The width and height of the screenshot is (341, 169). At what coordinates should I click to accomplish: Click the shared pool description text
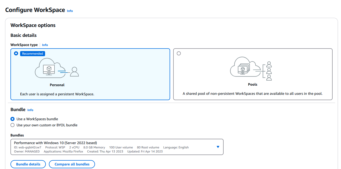(252, 94)
